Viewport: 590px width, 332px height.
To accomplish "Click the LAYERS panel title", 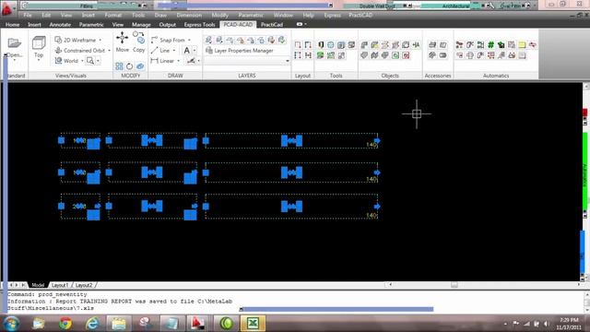I will [x=247, y=76].
